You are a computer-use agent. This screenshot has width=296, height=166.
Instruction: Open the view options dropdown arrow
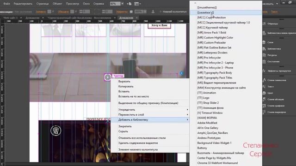tap(140, 4)
